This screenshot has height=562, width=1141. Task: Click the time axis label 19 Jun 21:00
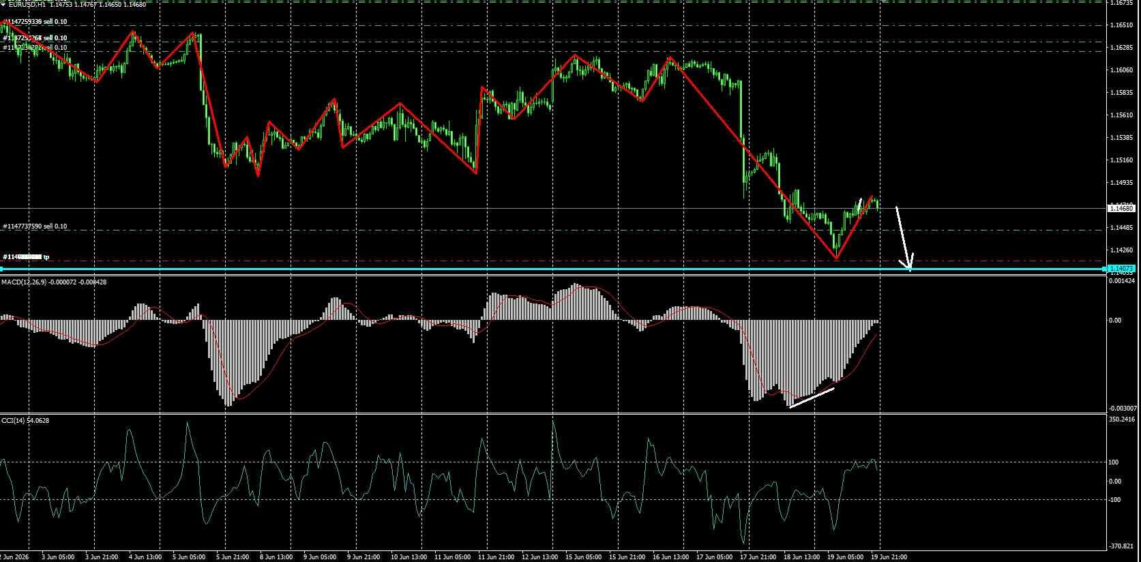pos(889,557)
